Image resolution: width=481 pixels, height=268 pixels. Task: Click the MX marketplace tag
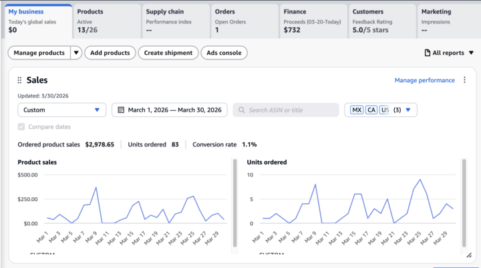357,110
